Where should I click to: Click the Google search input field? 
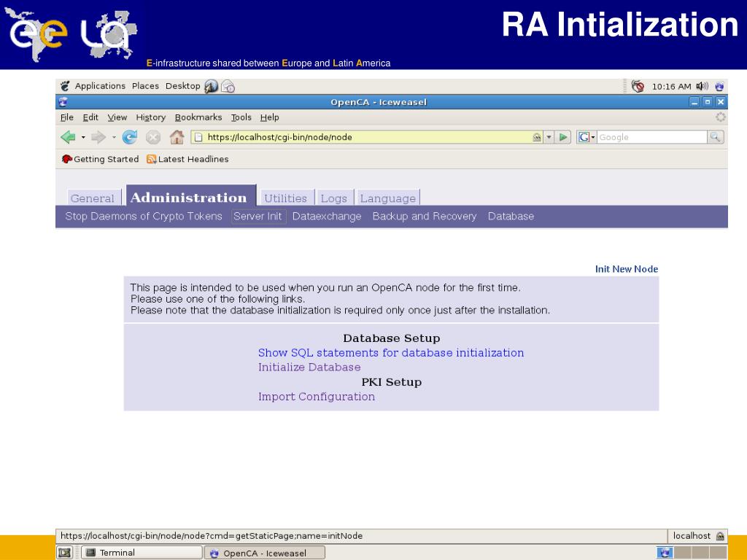point(651,137)
